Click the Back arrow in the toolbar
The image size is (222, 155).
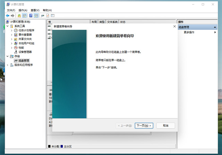click(x=8, y=16)
